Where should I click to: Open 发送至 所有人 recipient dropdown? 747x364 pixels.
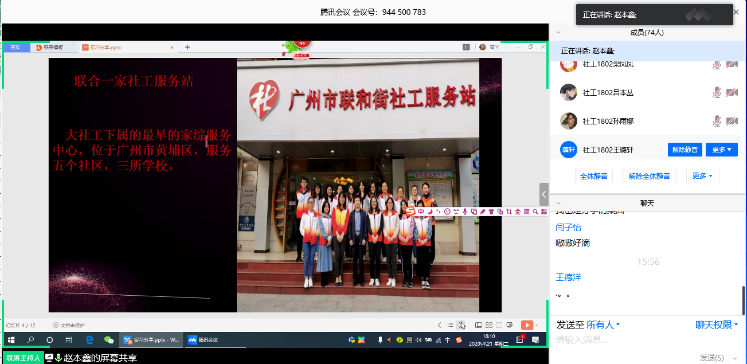point(588,325)
